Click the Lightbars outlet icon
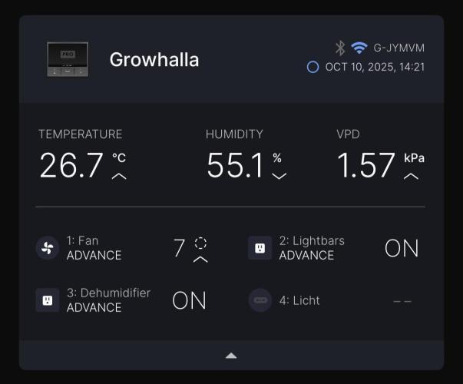 (260, 248)
